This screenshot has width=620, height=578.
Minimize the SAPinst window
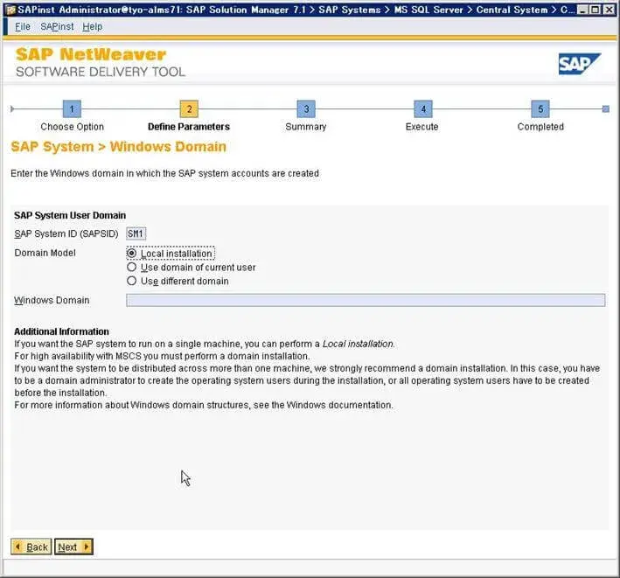[582, 10]
